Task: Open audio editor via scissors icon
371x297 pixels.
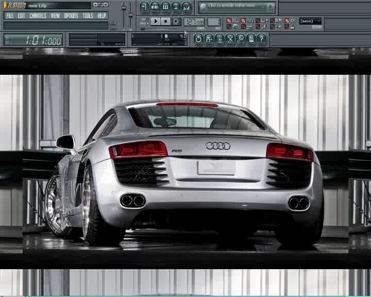Action: pos(230,39)
